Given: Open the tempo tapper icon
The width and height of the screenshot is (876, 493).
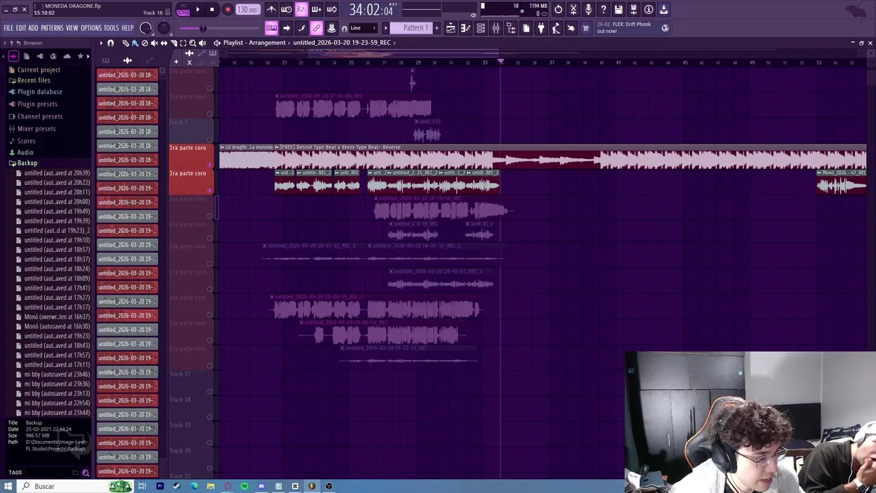Looking at the screenshot, I should (556, 28).
